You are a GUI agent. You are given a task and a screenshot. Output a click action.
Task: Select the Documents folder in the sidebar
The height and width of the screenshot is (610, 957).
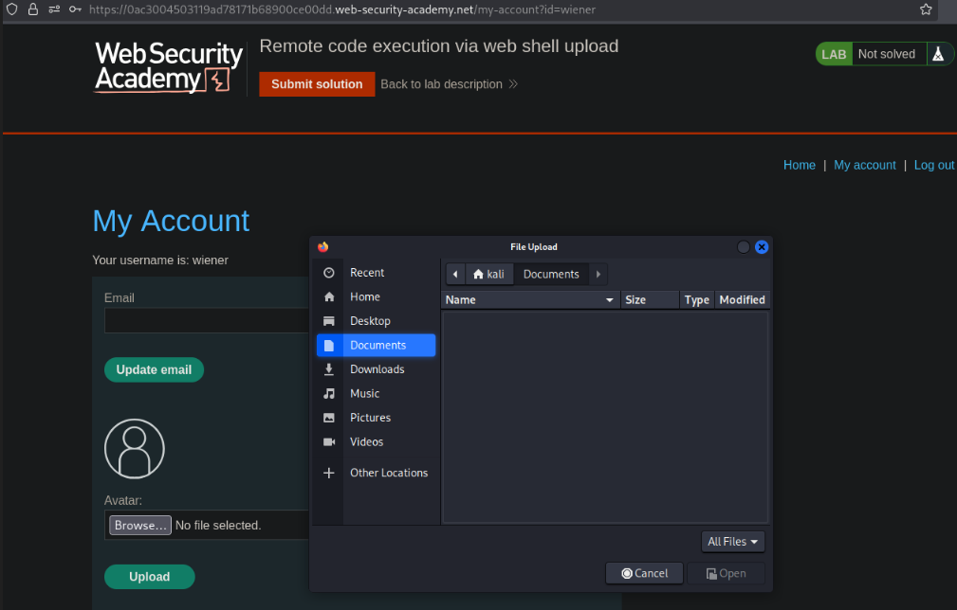click(377, 345)
